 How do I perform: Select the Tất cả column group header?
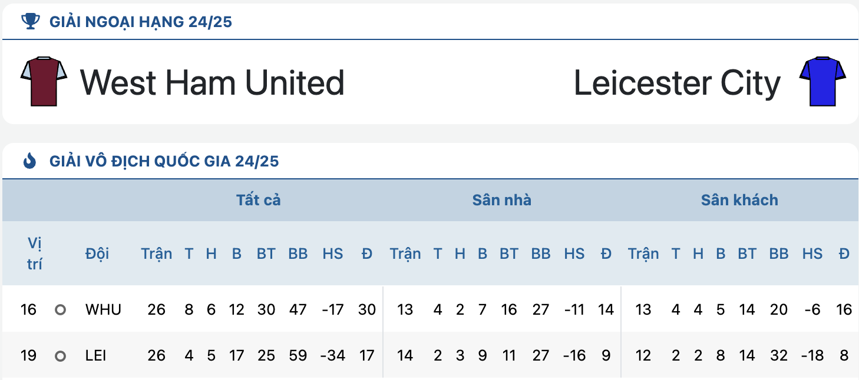pyautogui.click(x=259, y=200)
